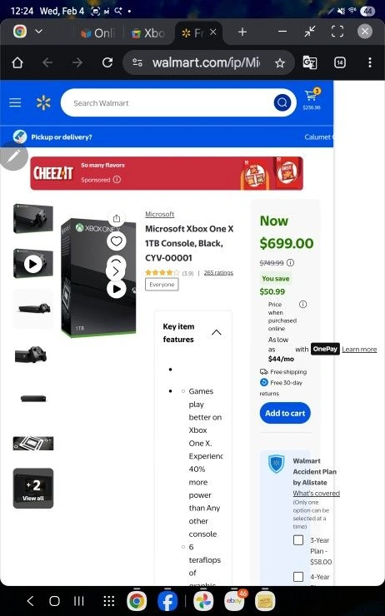Switch to the Xbox browser tab

(148, 33)
